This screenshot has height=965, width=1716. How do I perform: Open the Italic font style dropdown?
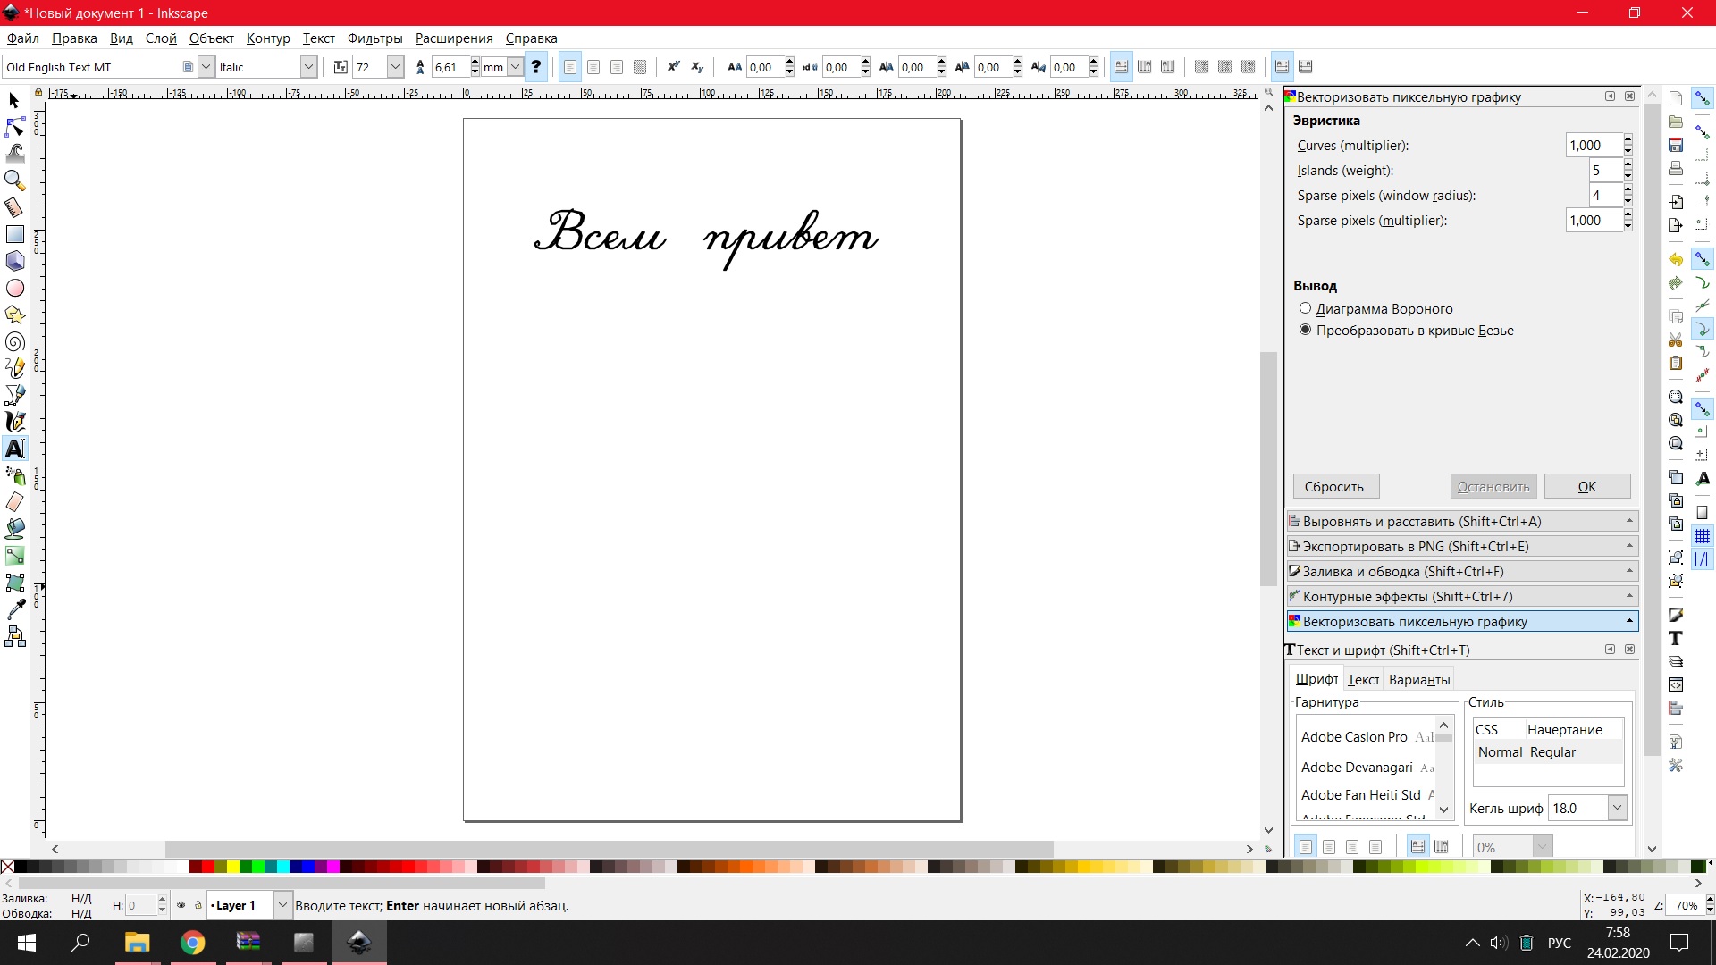[x=308, y=67]
